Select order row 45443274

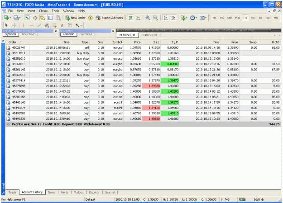point(143,108)
